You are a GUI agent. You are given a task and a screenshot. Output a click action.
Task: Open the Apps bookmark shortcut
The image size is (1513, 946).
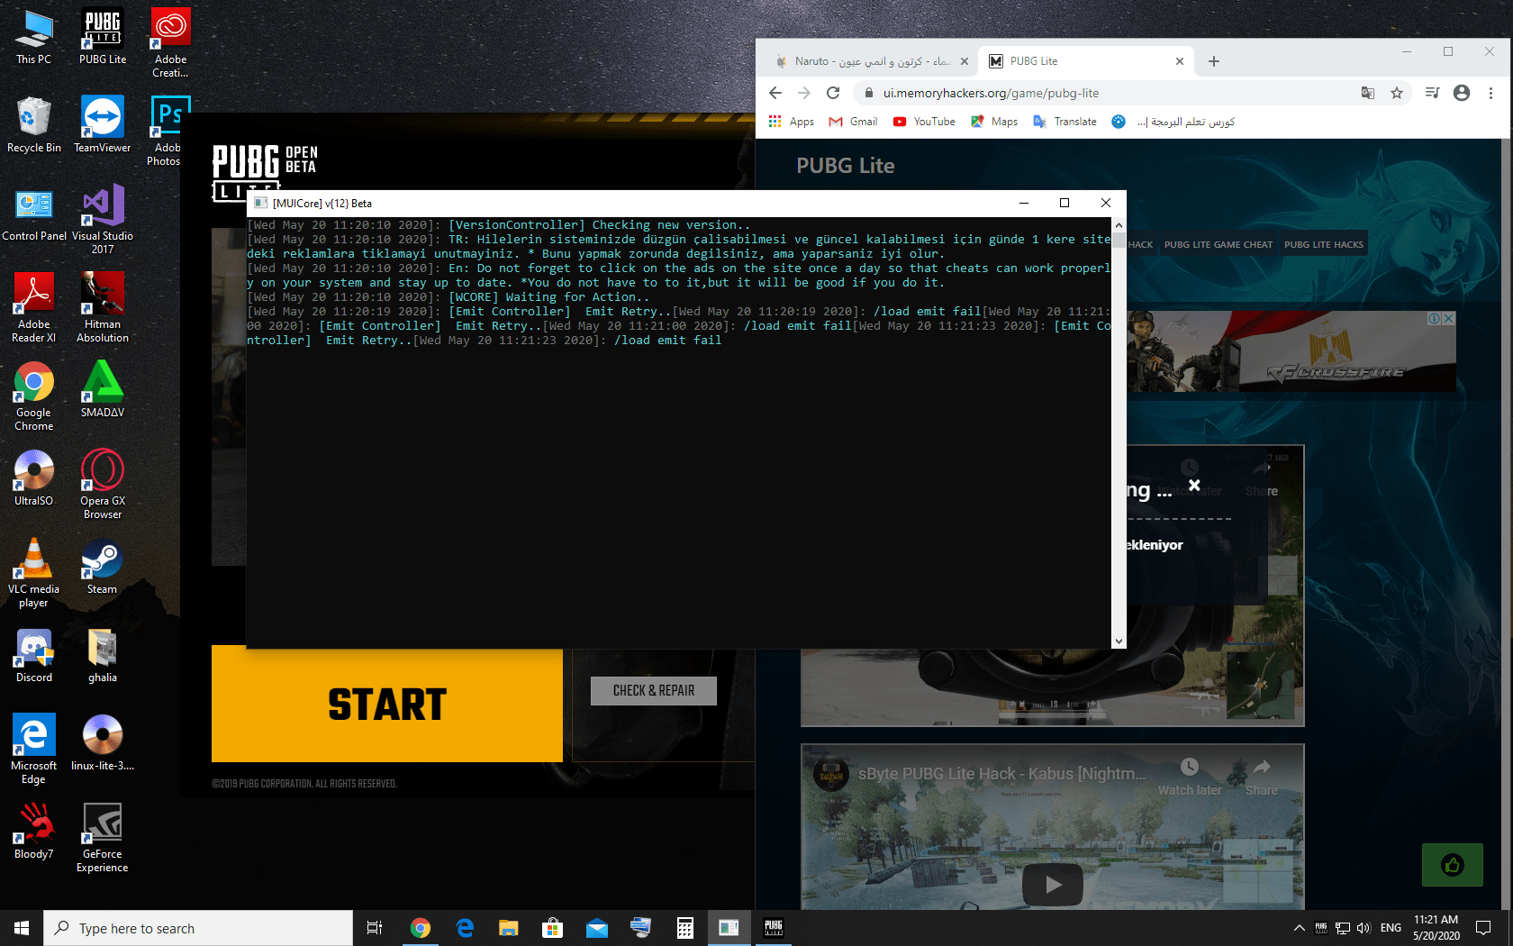(791, 122)
